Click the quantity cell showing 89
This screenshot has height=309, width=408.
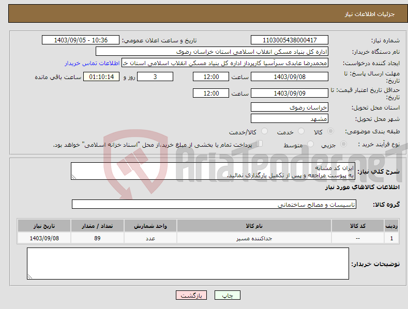[97, 238]
